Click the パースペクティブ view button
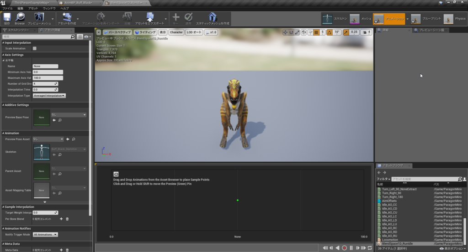This screenshot has width=468, height=252. 117,32
